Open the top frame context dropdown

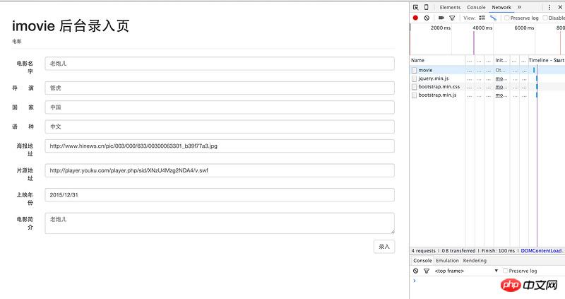[466, 271]
